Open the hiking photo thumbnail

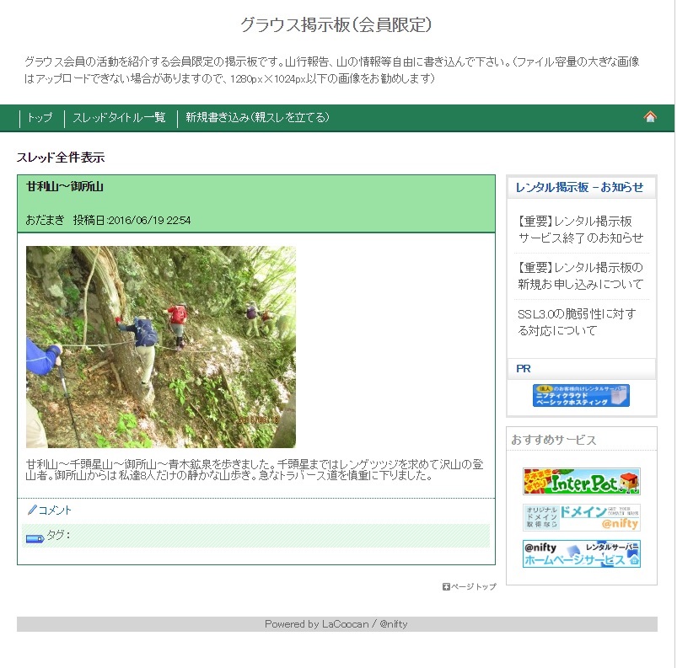pos(161,347)
